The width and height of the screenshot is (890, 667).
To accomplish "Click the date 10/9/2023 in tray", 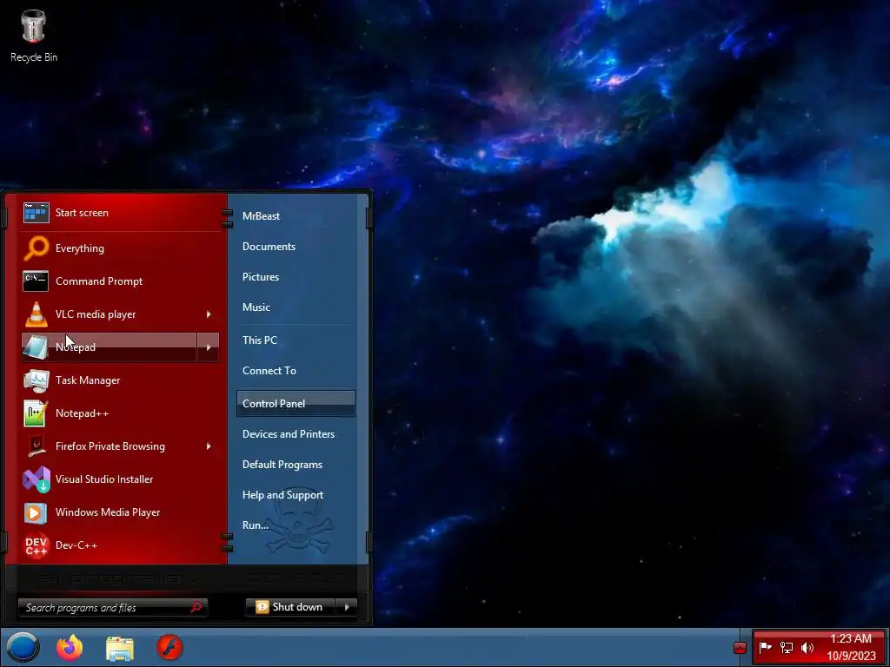I will tap(851, 657).
